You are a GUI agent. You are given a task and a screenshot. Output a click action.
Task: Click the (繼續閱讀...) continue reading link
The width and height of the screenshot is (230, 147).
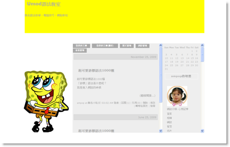148,95
